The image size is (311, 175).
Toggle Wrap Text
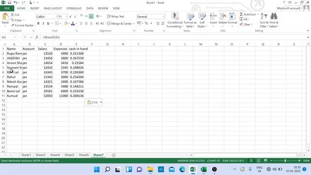click(116, 17)
